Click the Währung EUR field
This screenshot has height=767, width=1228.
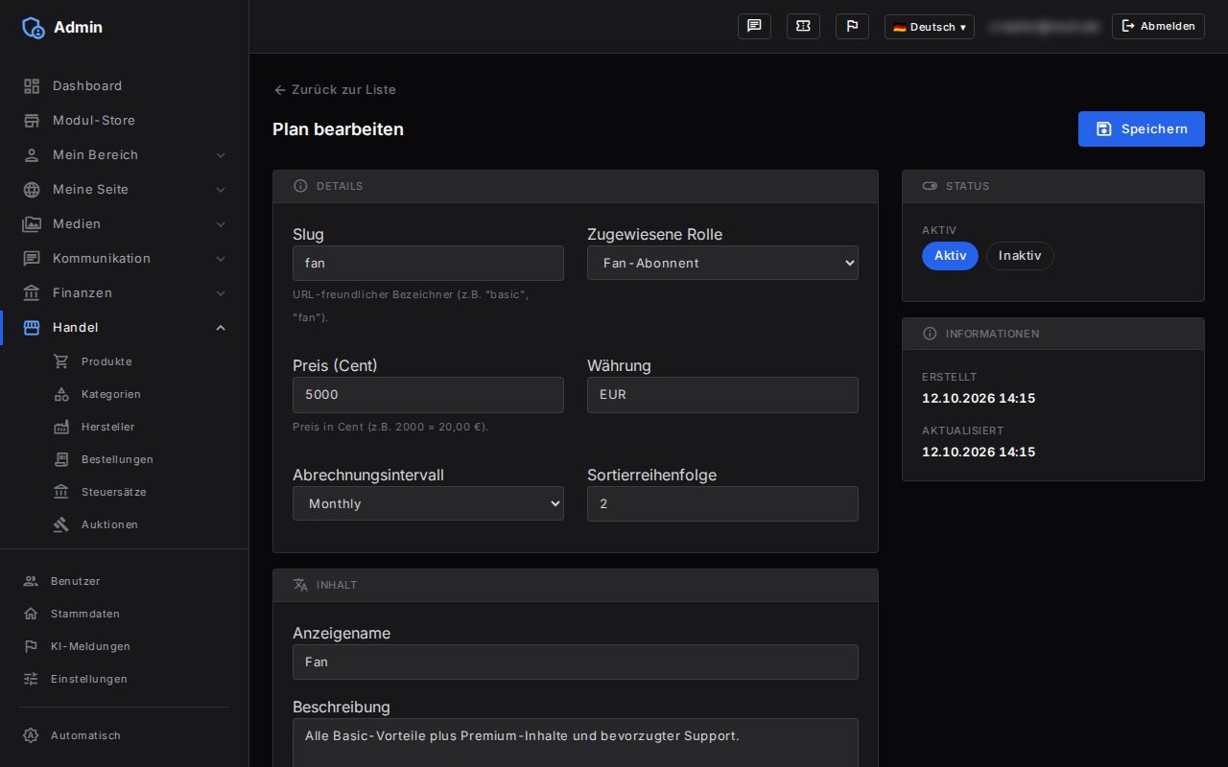tap(722, 394)
